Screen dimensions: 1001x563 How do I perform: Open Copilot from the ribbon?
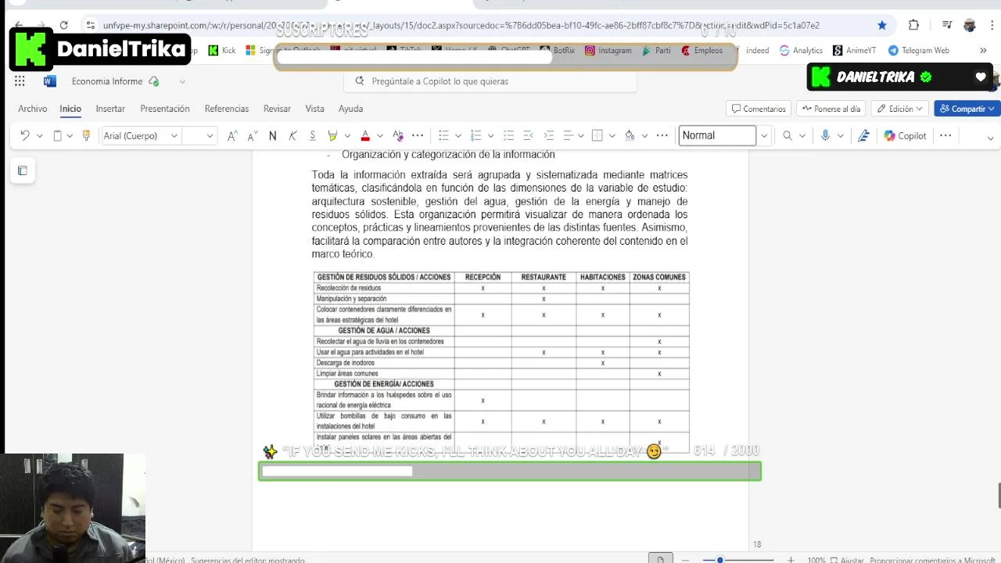click(905, 136)
